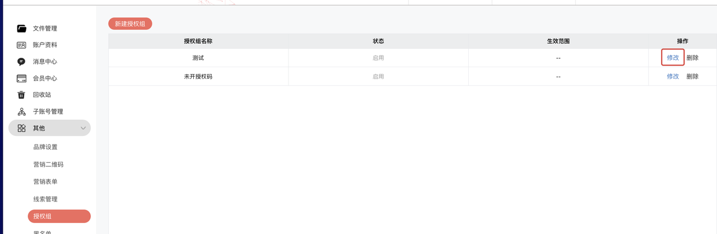
Task: Click 修改 for 未开授权码 row
Action: click(673, 77)
